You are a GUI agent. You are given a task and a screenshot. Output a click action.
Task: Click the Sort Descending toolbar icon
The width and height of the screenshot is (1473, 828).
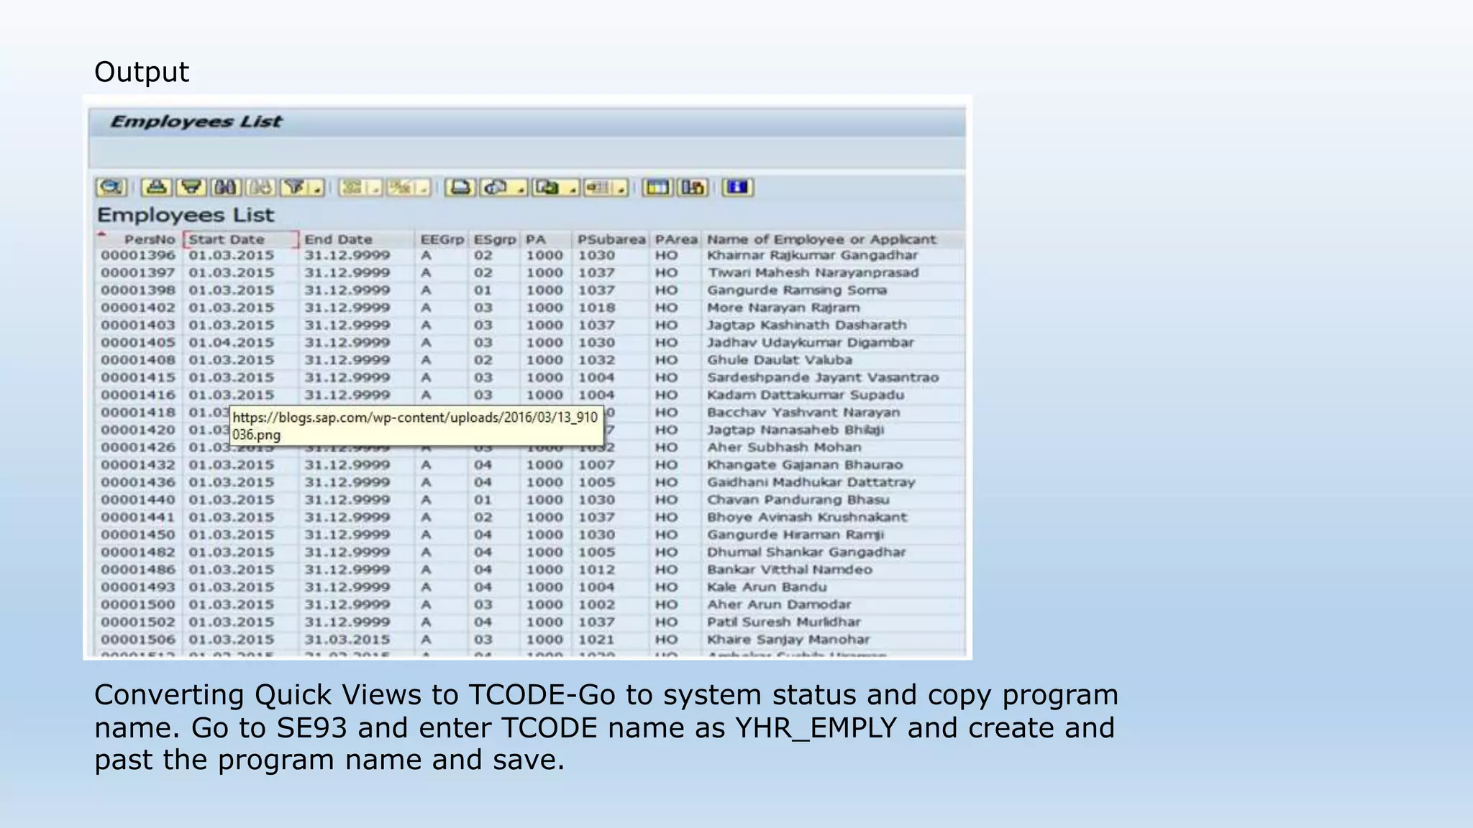coord(191,188)
